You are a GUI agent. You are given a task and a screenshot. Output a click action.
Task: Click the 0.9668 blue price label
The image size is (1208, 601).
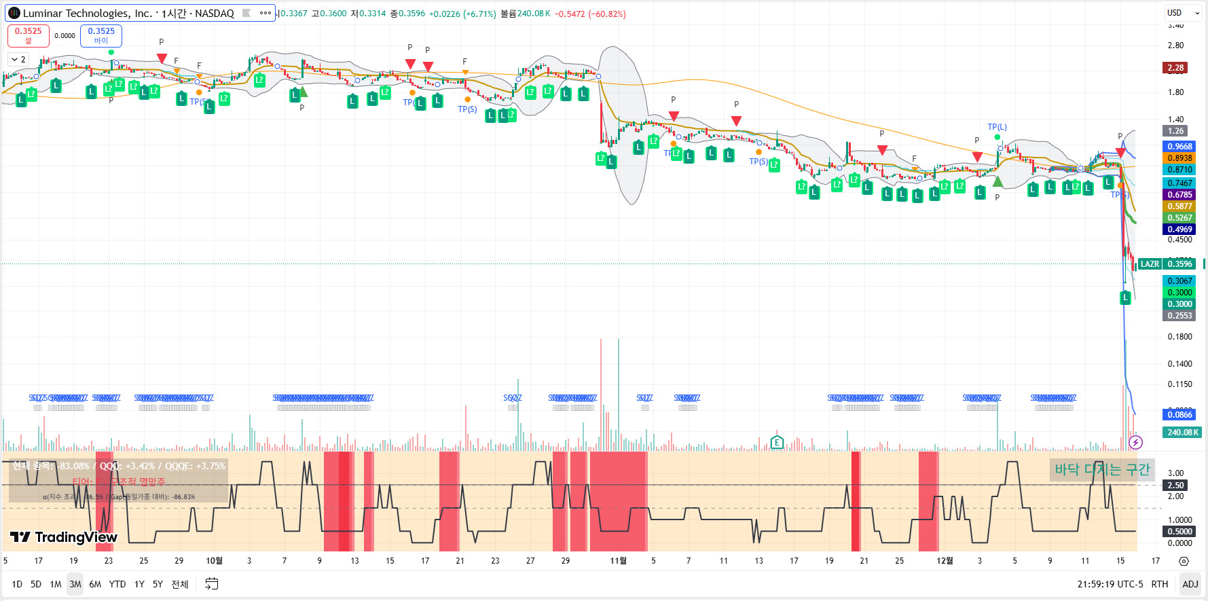(1179, 147)
